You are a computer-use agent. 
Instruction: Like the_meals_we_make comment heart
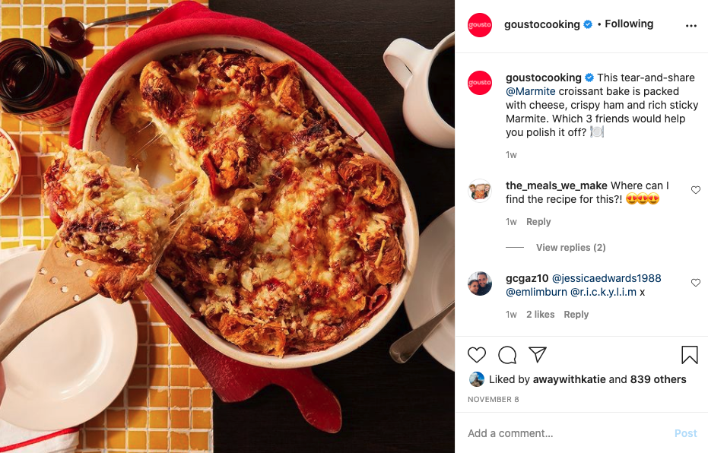pos(695,190)
